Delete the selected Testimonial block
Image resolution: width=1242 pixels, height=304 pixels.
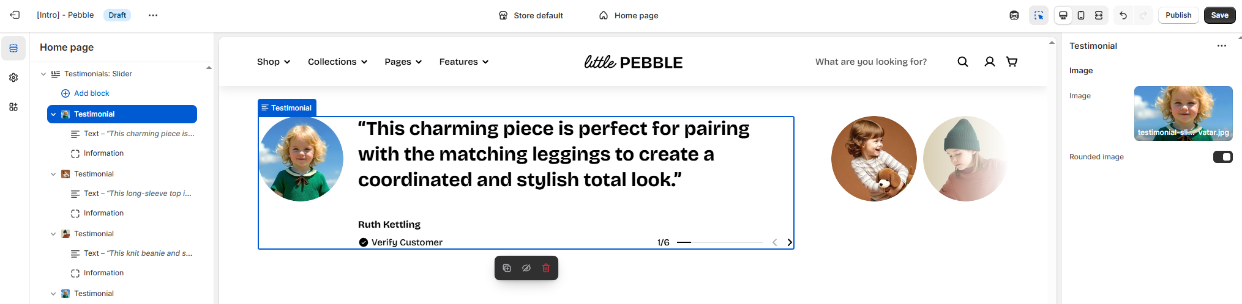click(x=546, y=268)
